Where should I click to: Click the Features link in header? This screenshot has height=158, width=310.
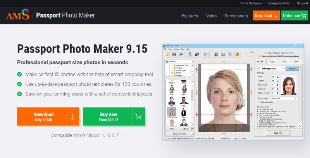[x=189, y=16]
